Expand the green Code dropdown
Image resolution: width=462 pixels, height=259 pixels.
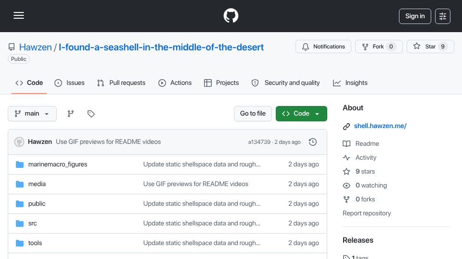(301, 114)
